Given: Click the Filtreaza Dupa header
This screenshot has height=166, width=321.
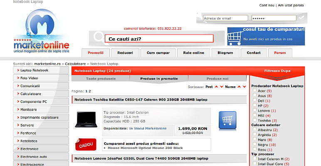Looking at the screenshot, I should pos(277,71).
